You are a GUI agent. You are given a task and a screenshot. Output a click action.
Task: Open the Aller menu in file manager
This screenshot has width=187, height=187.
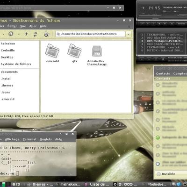pos(33,26)
